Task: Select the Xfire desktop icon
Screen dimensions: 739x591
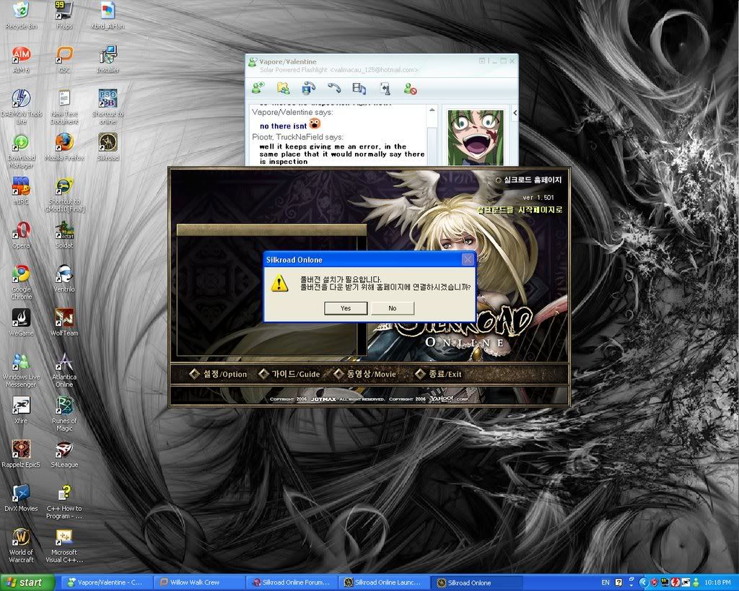Action: [x=21, y=410]
